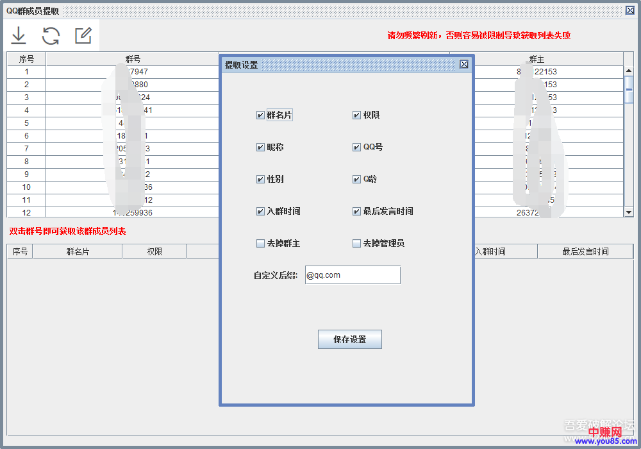Click scrollbar down arrow in group table
This screenshot has height=449, width=641.
click(629, 212)
